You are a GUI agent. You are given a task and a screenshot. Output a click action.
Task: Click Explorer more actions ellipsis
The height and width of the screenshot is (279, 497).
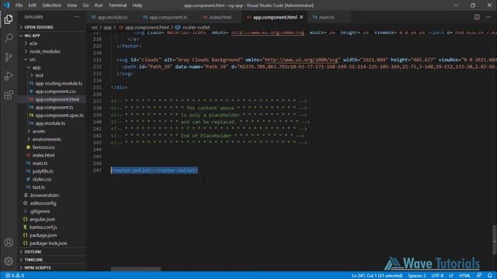pos(77,17)
